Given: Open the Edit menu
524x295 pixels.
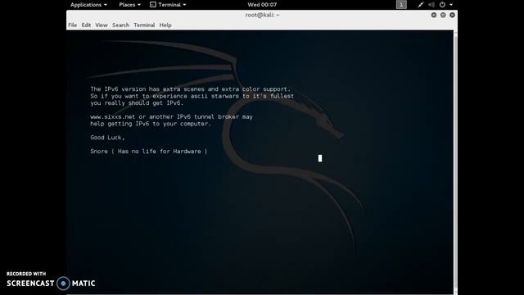Looking at the screenshot, I should (86, 25).
